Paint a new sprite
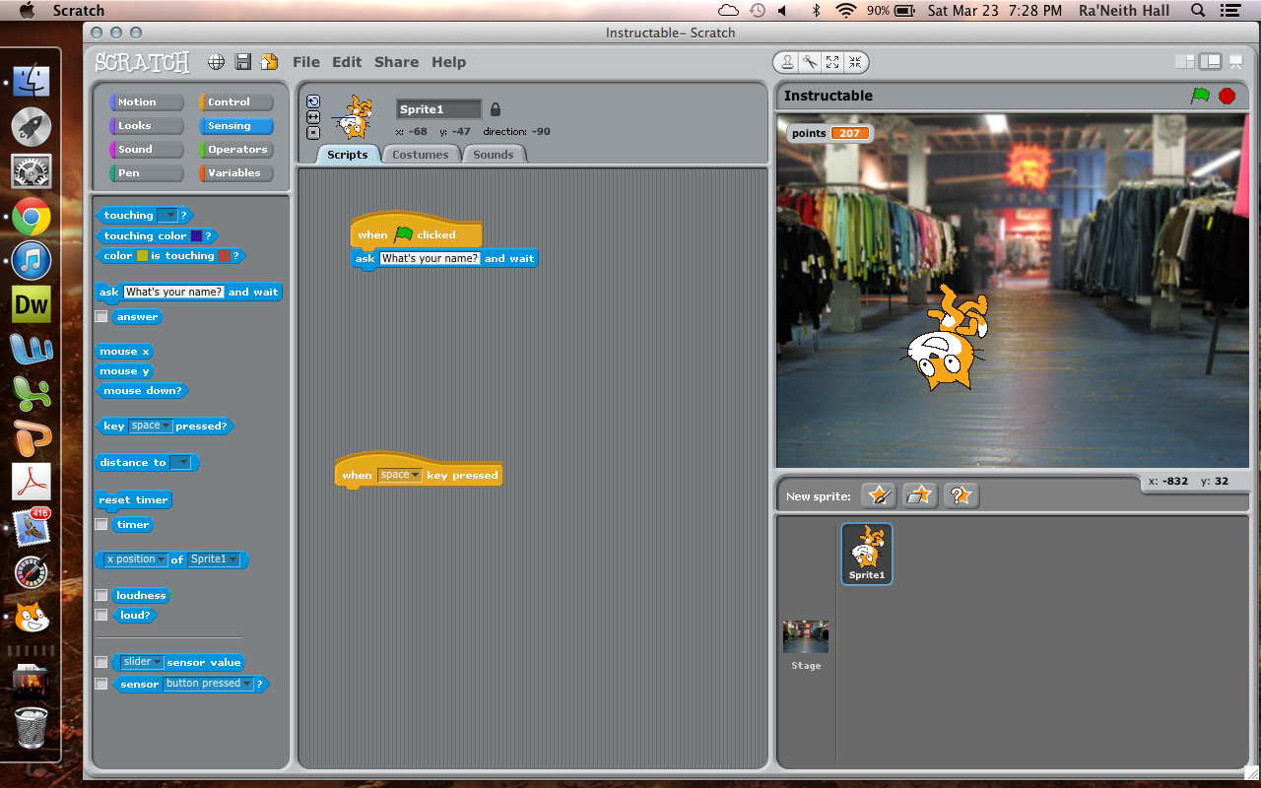Screen dimensions: 1261x788 coord(878,495)
